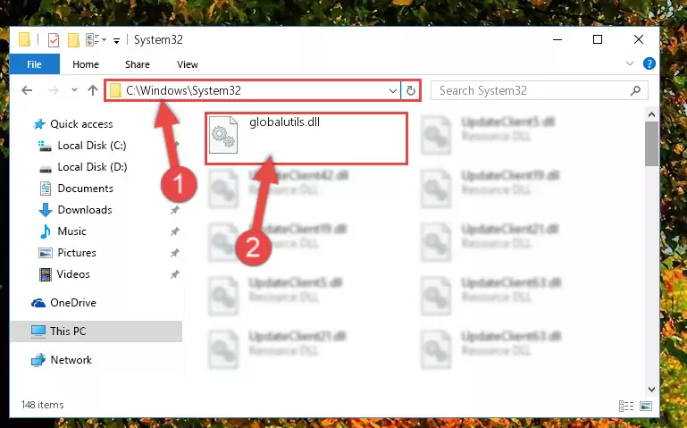
Task: Open Downloads in the sidebar
Action: pos(85,210)
